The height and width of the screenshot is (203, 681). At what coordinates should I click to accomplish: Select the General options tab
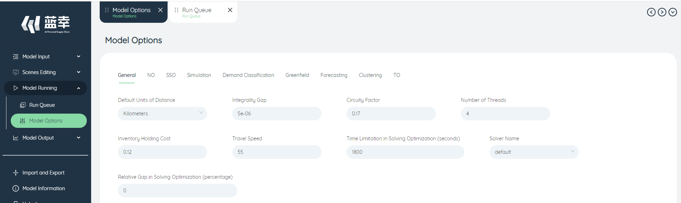coord(127,75)
